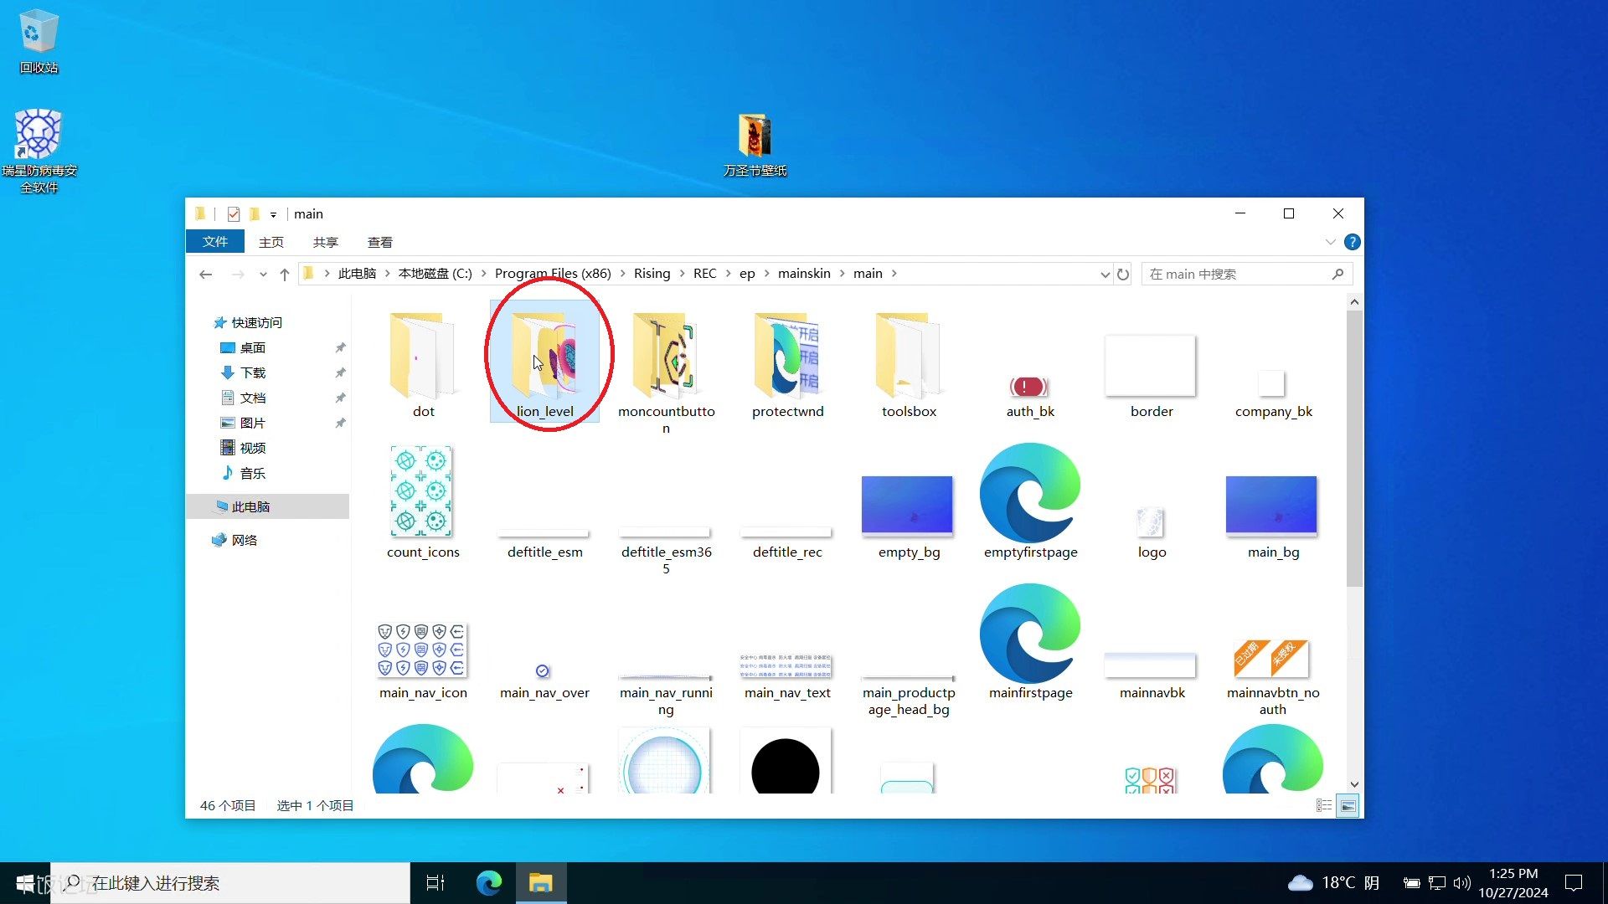Open the dot folder
This screenshot has height=904, width=1608.
coord(423,363)
